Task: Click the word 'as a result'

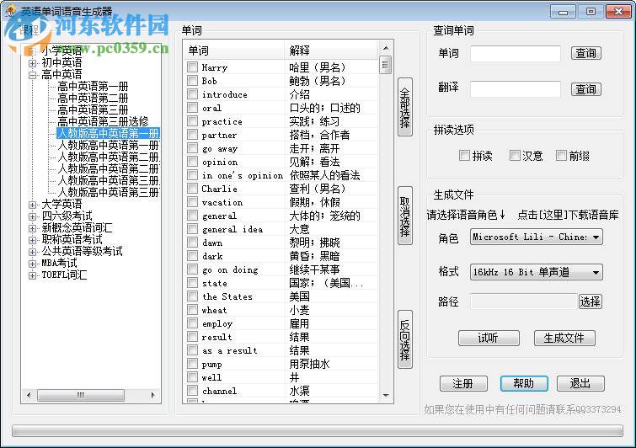Action: pyautogui.click(x=230, y=350)
